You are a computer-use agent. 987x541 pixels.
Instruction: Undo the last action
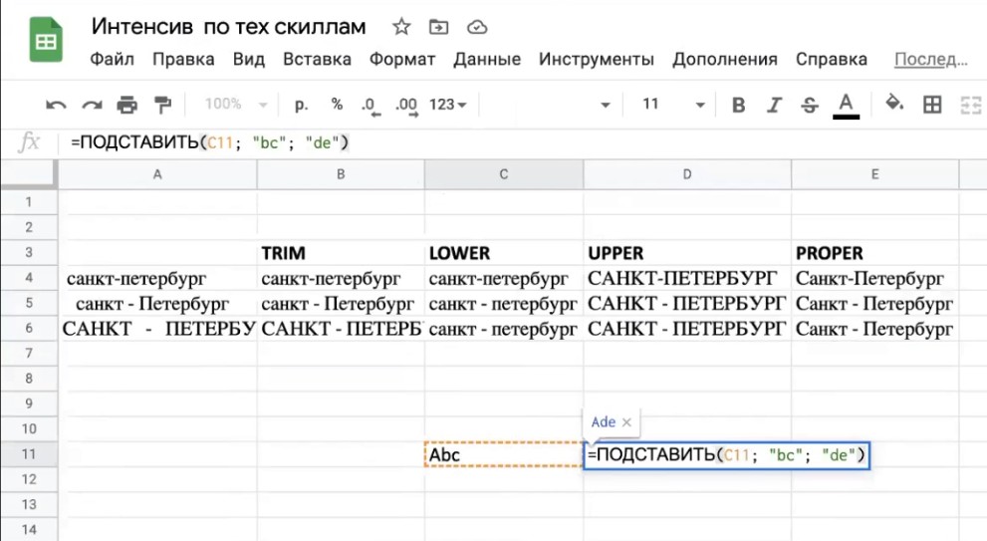point(56,105)
